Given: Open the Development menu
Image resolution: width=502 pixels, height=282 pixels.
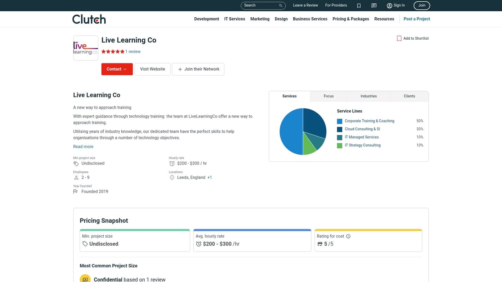Looking at the screenshot, I should pyautogui.click(x=207, y=19).
